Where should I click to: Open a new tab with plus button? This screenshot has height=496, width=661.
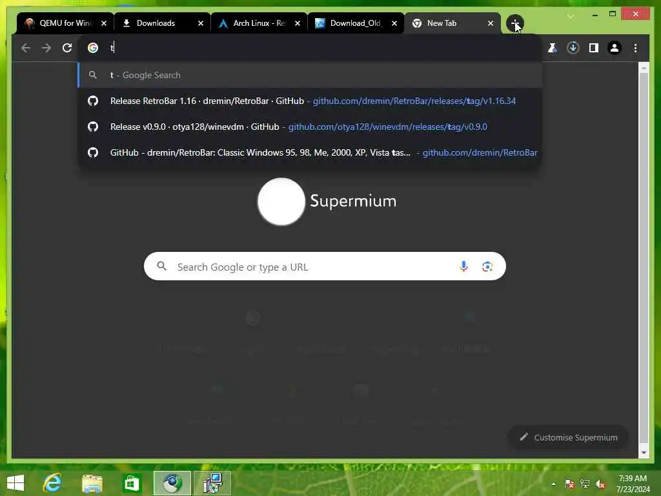click(x=514, y=23)
